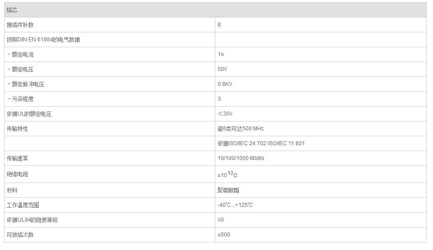This screenshot has height=250, width=433.
Task: Click the V0 flammability rating value
Action: pos(221,220)
